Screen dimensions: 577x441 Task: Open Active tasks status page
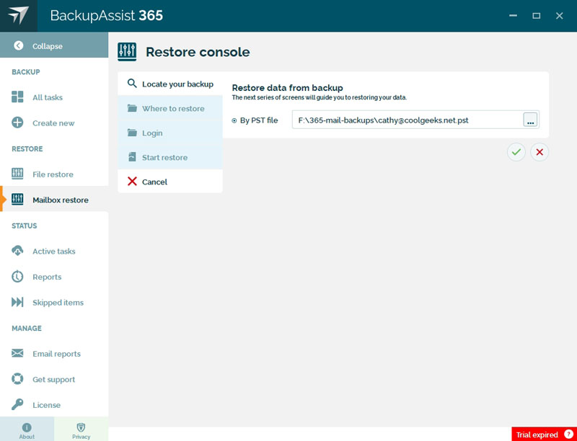(x=54, y=251)
